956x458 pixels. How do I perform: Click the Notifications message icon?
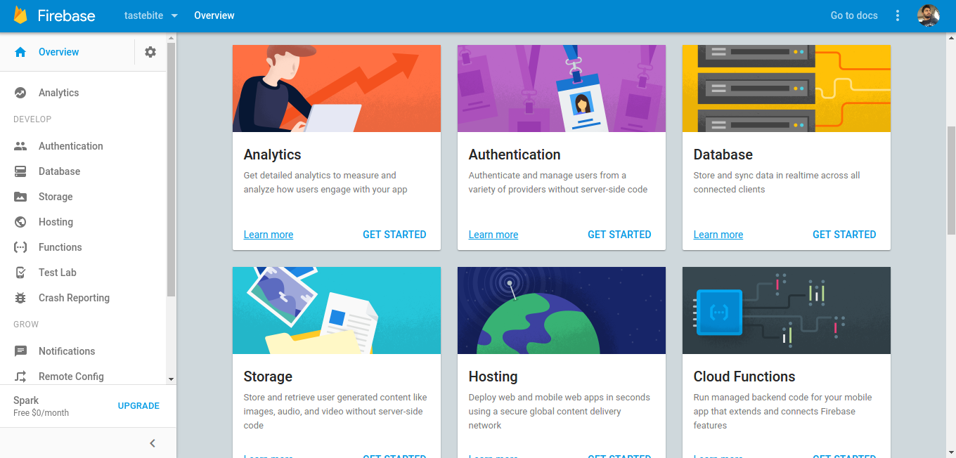(x=20, y=351)
